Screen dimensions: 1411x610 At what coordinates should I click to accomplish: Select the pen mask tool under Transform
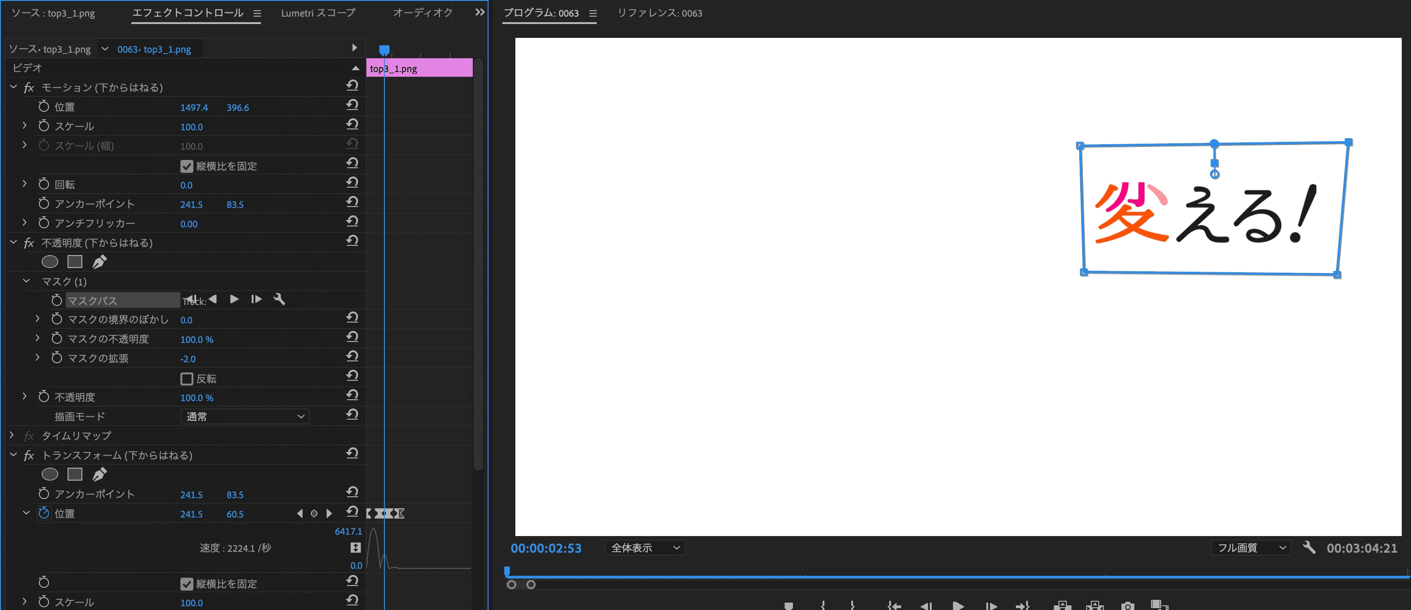tap(99, 474)
